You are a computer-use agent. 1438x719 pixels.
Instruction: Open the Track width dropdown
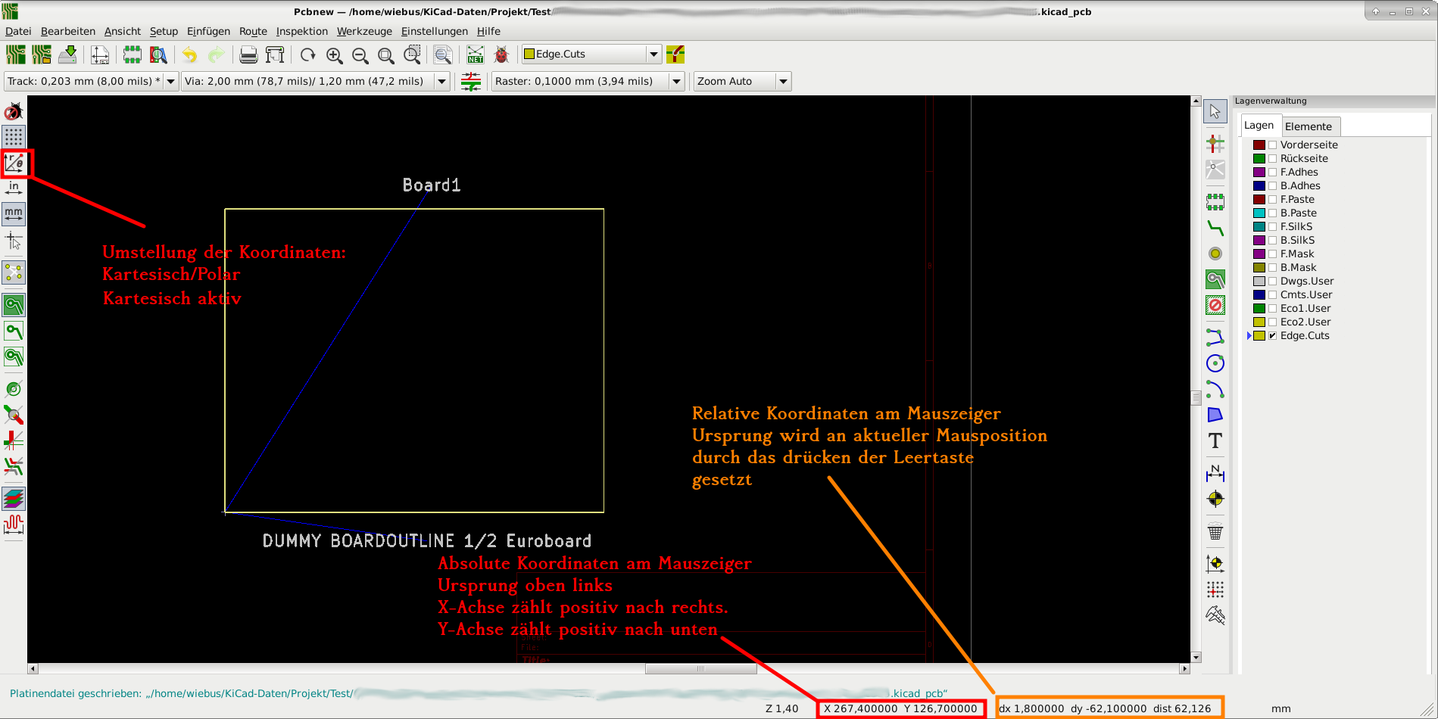tap(170, 81)
